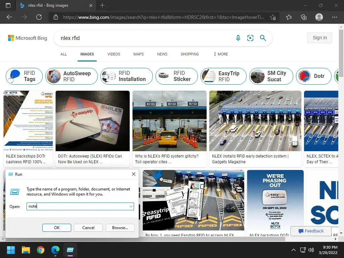
Task: Open 'DOTr: Autosweep (SLEX) RFIDs' caption
Action: coord(90,159)
